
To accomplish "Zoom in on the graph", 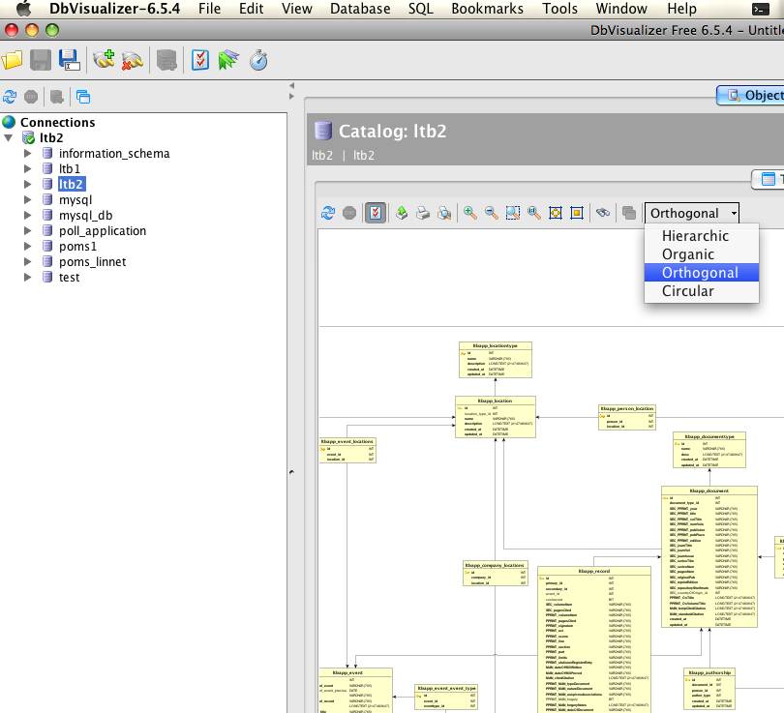I will 470,213.
